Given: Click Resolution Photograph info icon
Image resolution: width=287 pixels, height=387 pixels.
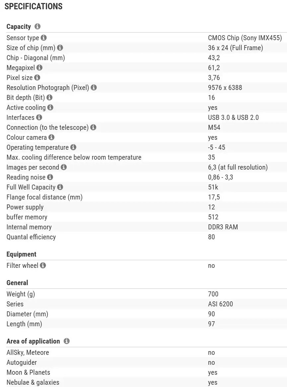Looking at the screenshot, I should pyautogui.click(x=94, y=88).
